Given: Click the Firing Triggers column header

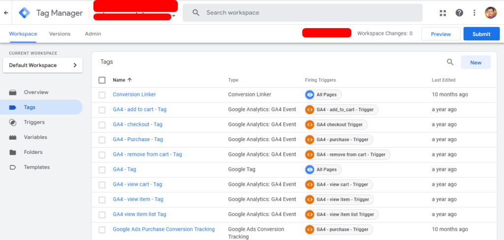Looking at the screenshot, I should pos(320,80).
